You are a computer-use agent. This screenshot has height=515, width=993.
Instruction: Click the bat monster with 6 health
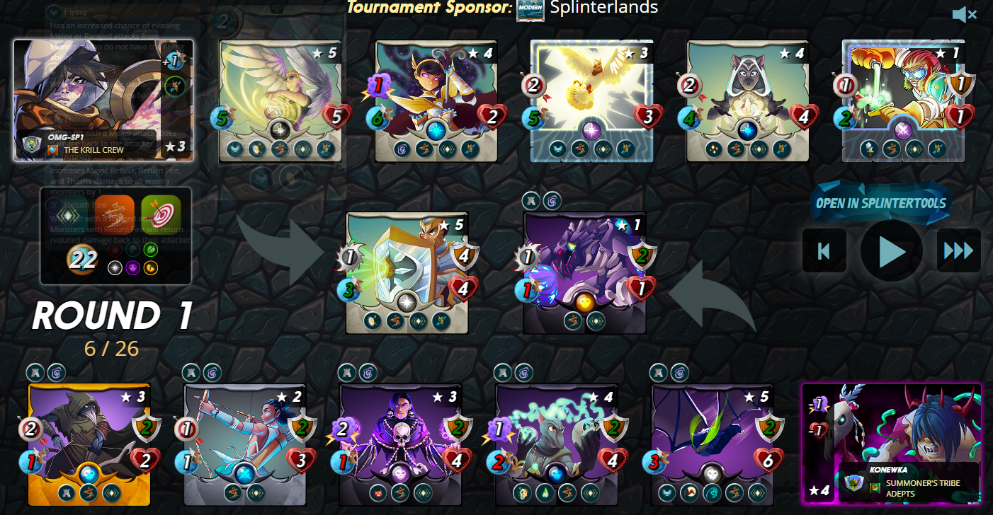[713, 445]
